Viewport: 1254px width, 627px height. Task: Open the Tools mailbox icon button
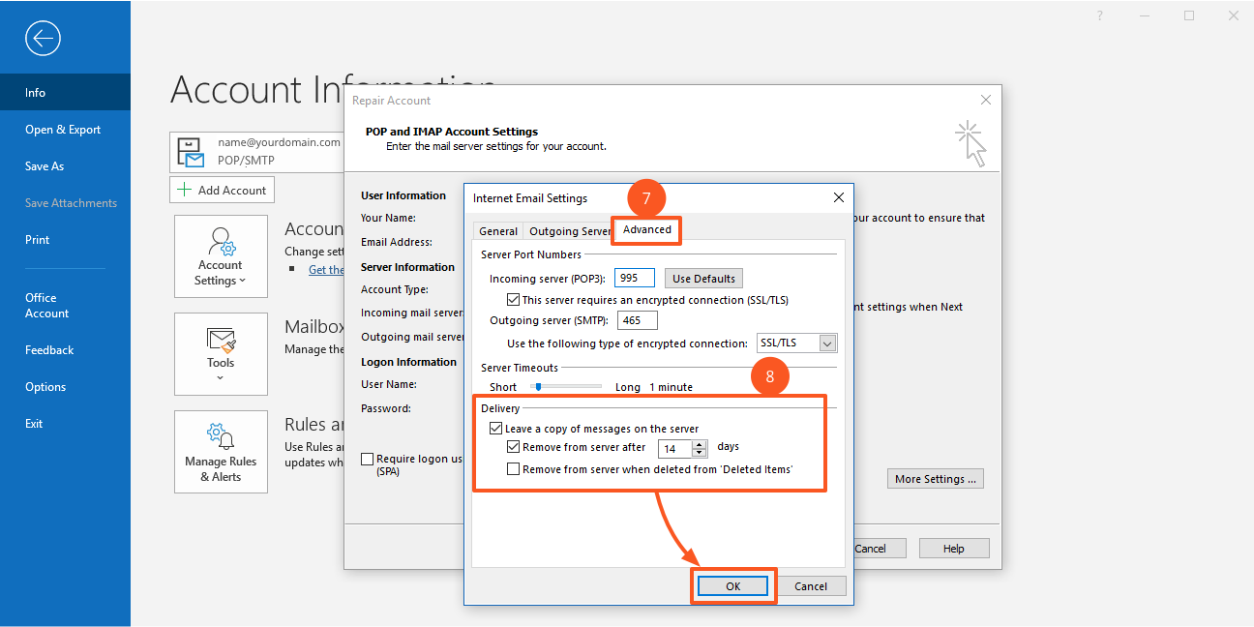pos(221,353)
